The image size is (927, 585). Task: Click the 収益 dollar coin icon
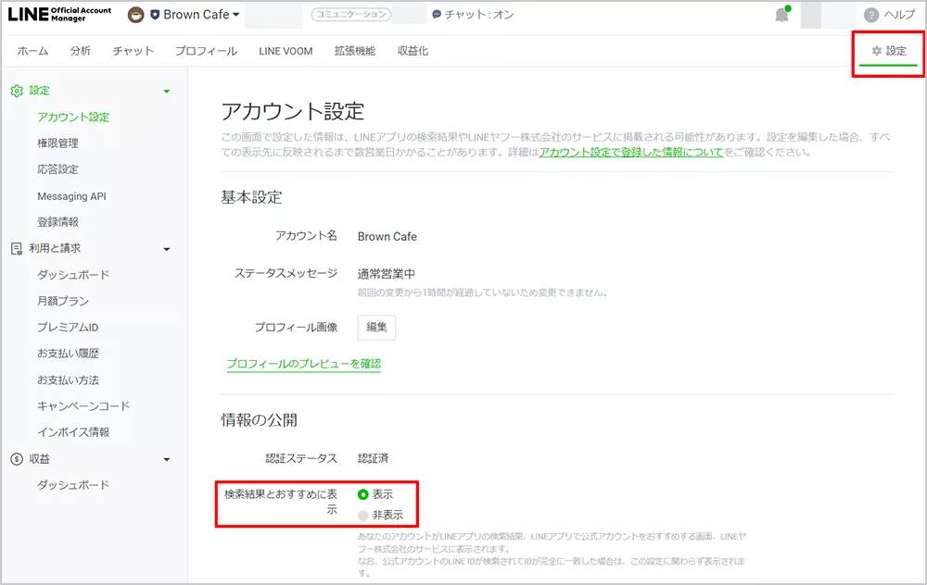(x=16, y=459)
